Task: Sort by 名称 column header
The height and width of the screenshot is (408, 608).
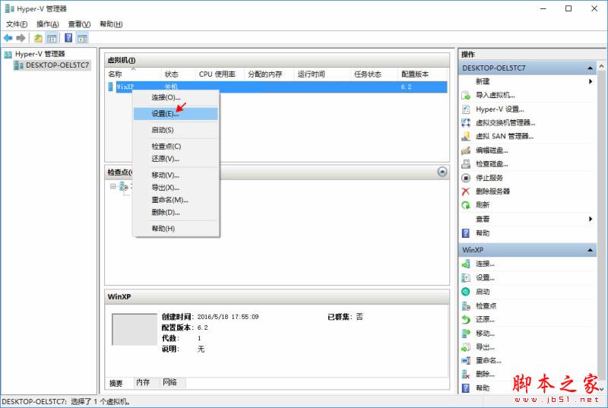Action: pyautogui.click(x=132, y=74)
